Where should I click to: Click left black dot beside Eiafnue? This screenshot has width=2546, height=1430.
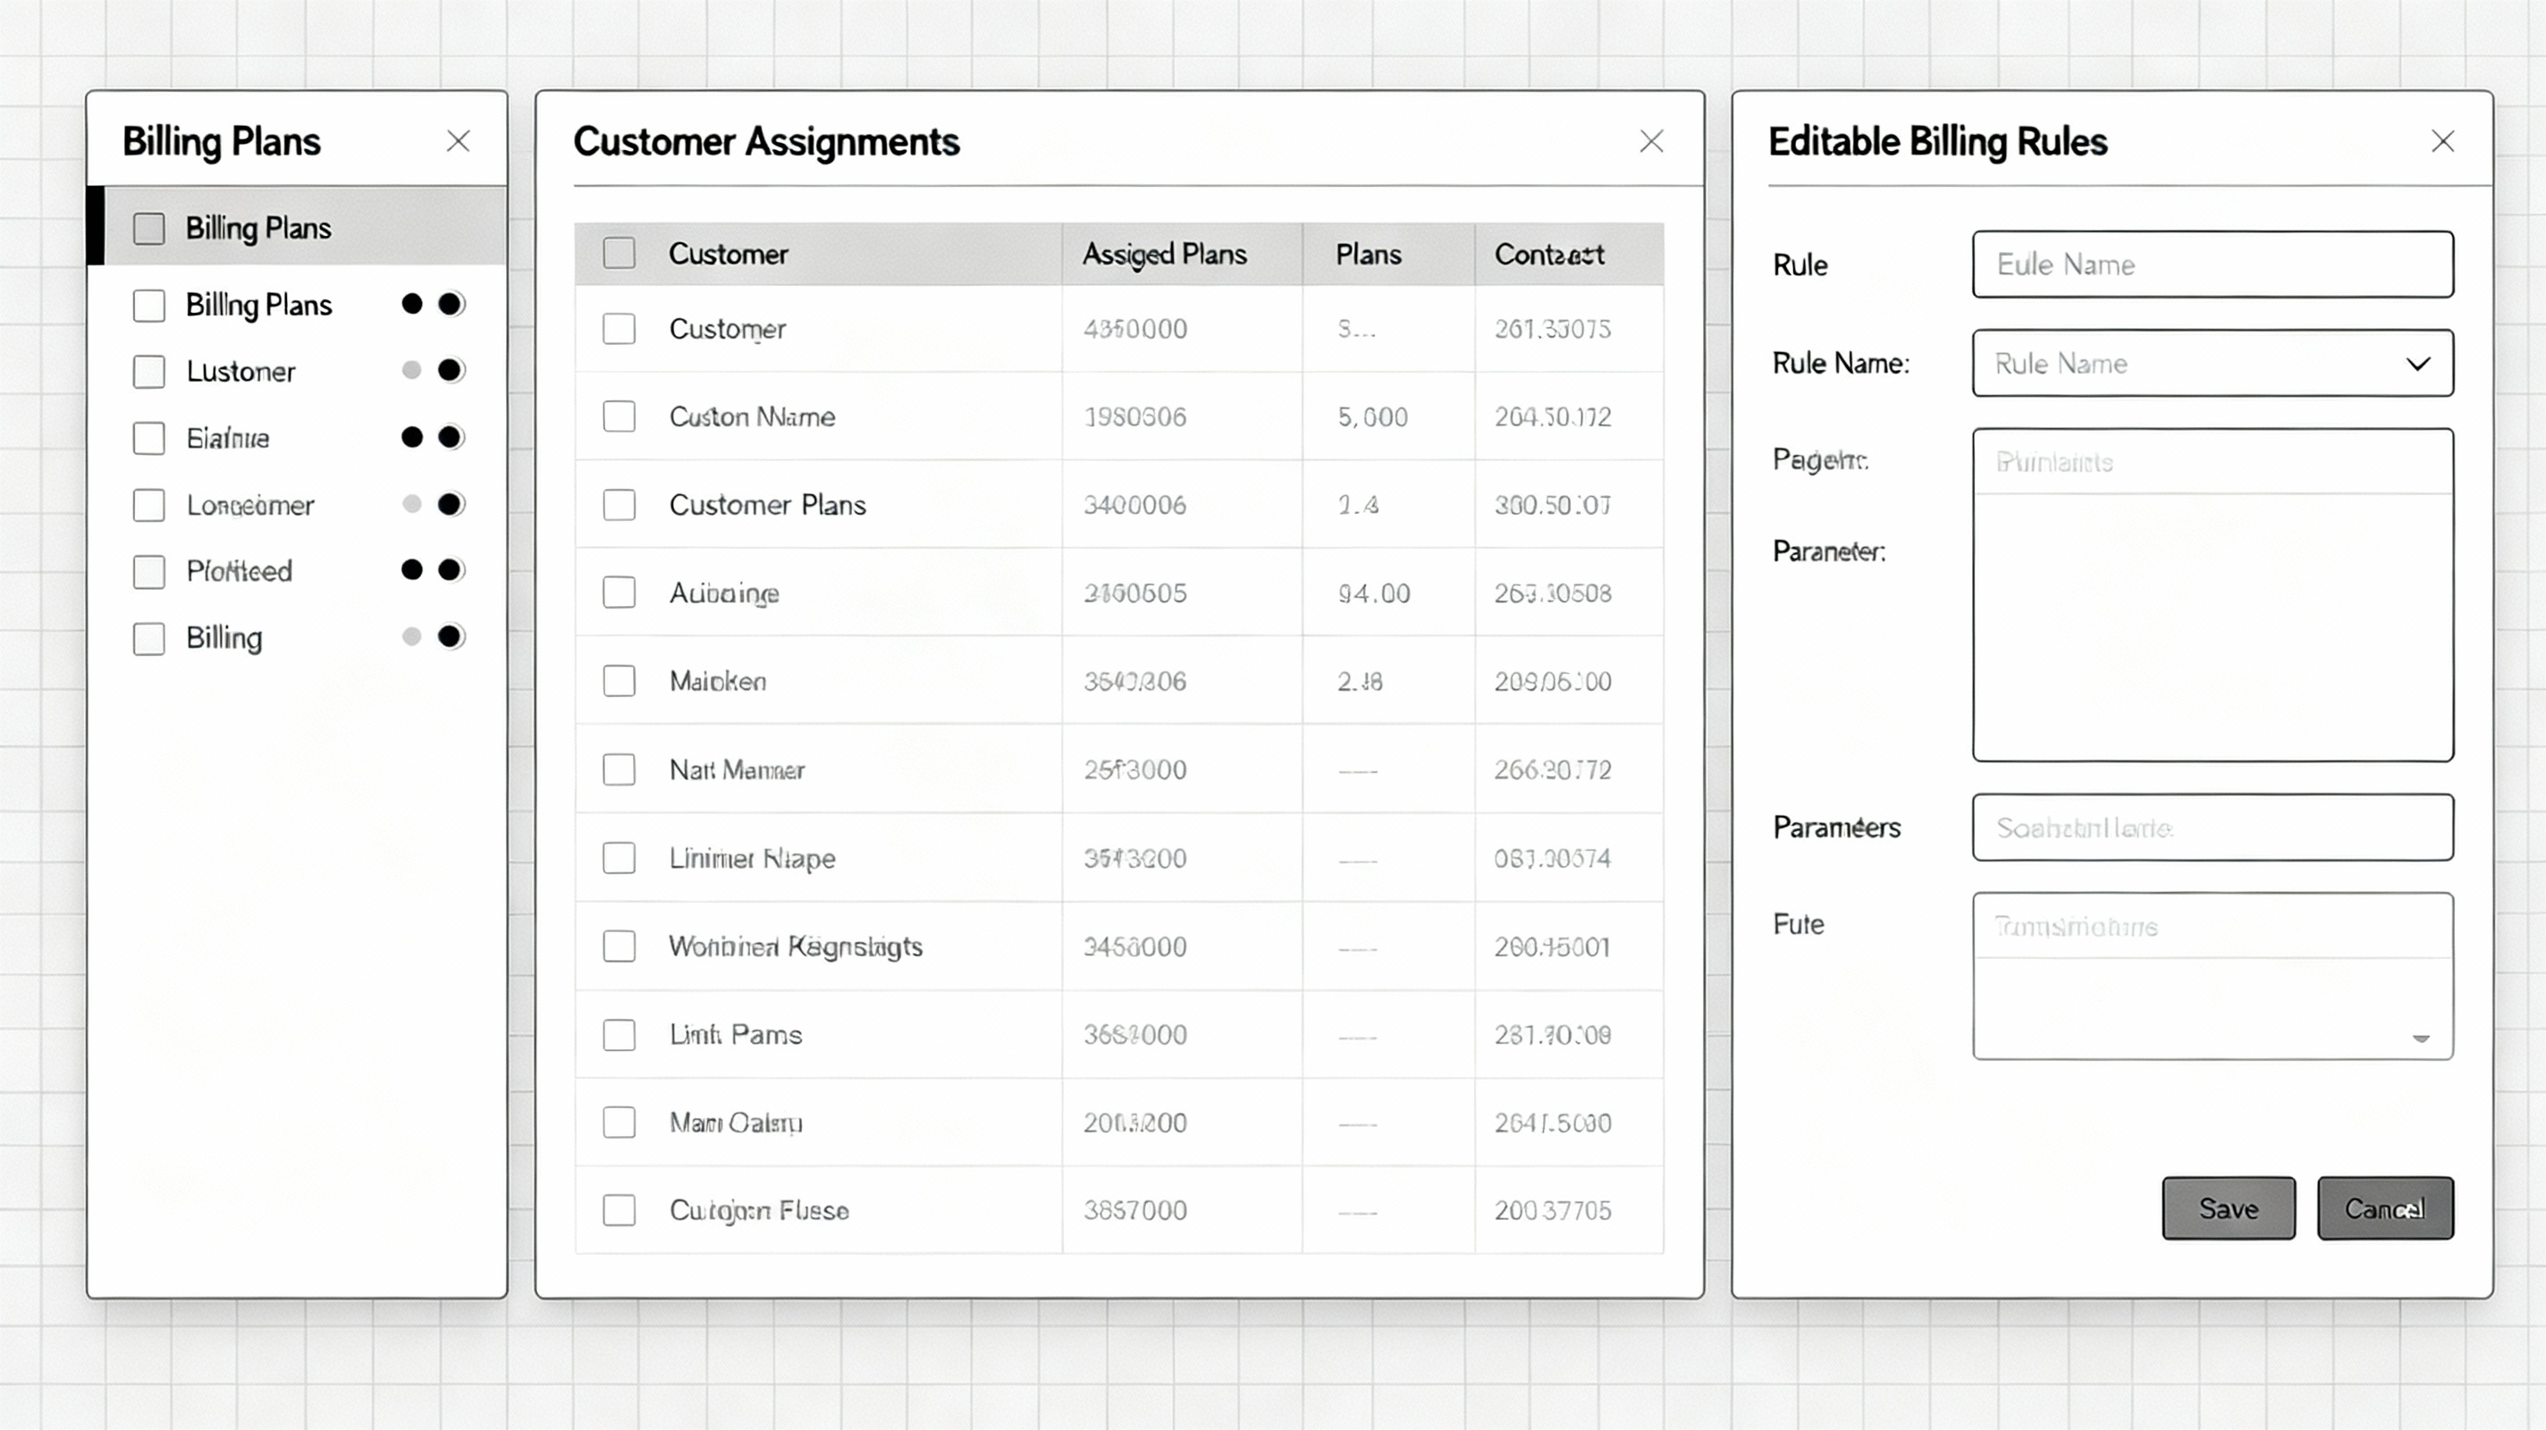pos(412,437)
